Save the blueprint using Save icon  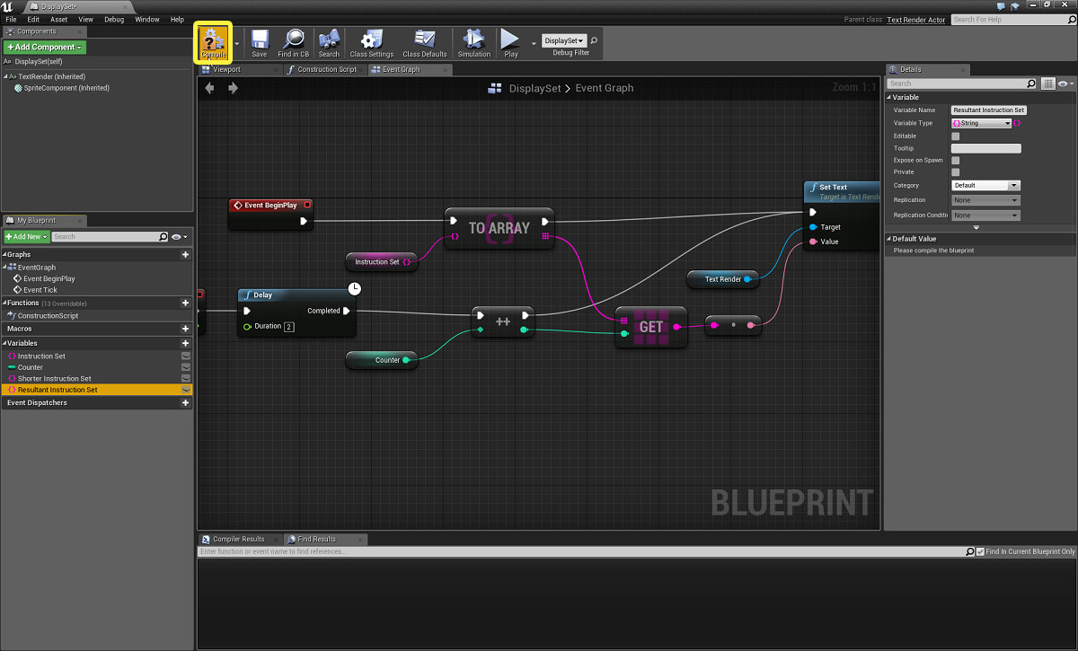tap(259, 42)
